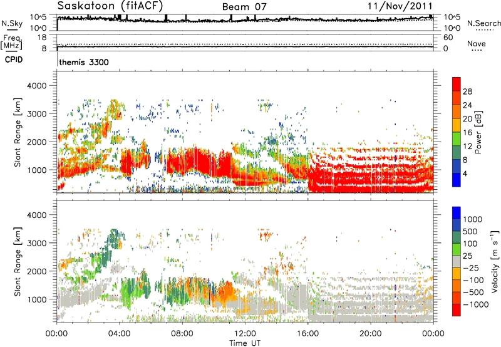Screen dimensions: 501x347
Task: Click the "Saskatoon (fitACF)" plot title
Action: click(110, 6)
